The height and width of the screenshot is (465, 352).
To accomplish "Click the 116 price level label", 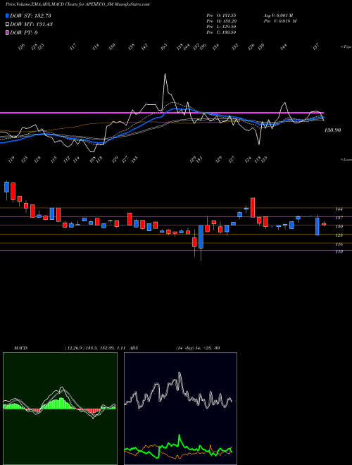I will (x=339, y=244).
